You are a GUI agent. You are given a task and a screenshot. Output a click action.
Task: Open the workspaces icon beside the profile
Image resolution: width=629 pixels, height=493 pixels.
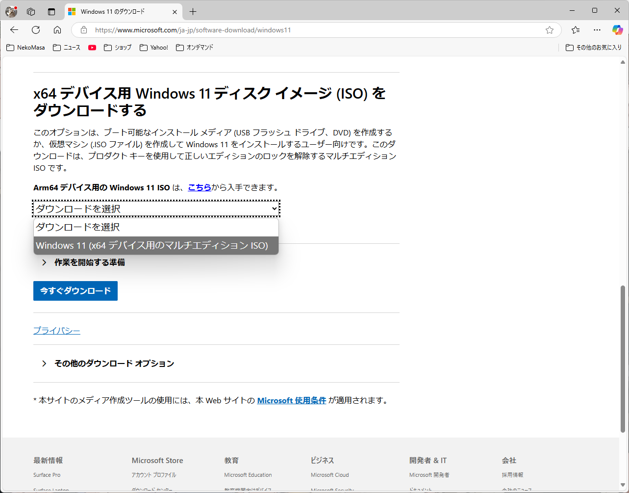[30, 11]
